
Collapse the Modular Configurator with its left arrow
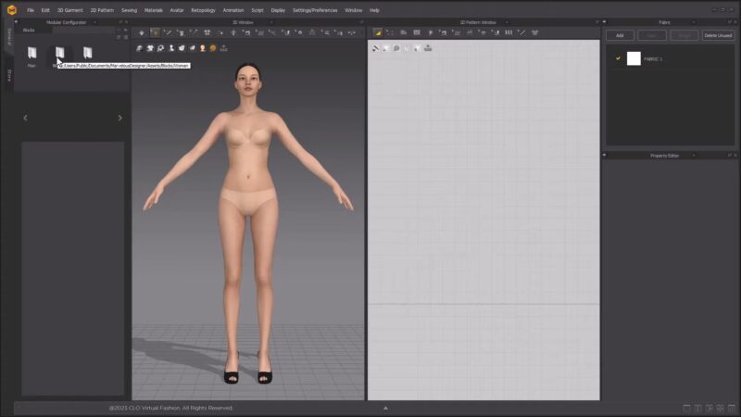pos(16,21)
